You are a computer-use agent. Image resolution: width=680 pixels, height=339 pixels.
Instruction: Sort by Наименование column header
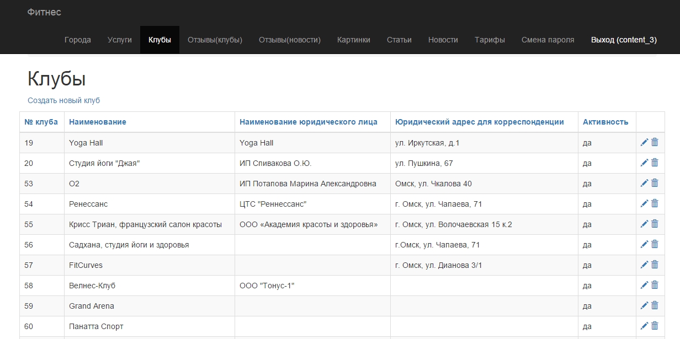pos(98,122)
